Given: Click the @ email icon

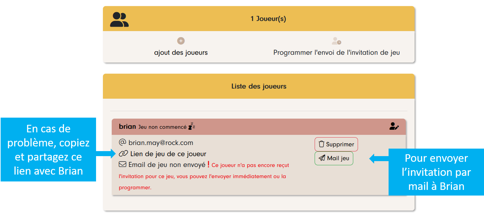Looking at the screenshot, I should point(122,143).
